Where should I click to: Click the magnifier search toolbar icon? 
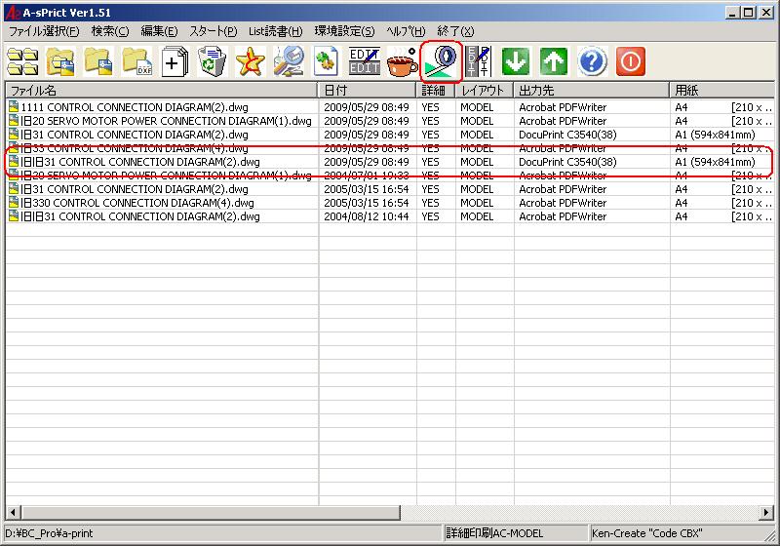289,62
